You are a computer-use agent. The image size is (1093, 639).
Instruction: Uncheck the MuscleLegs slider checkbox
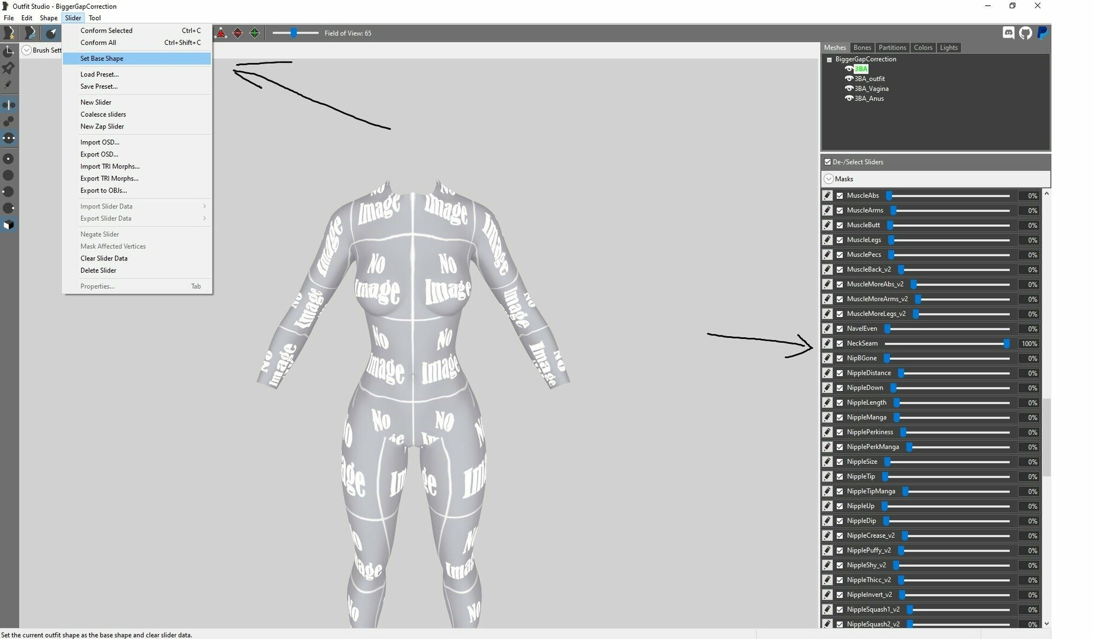coord(840,240)
